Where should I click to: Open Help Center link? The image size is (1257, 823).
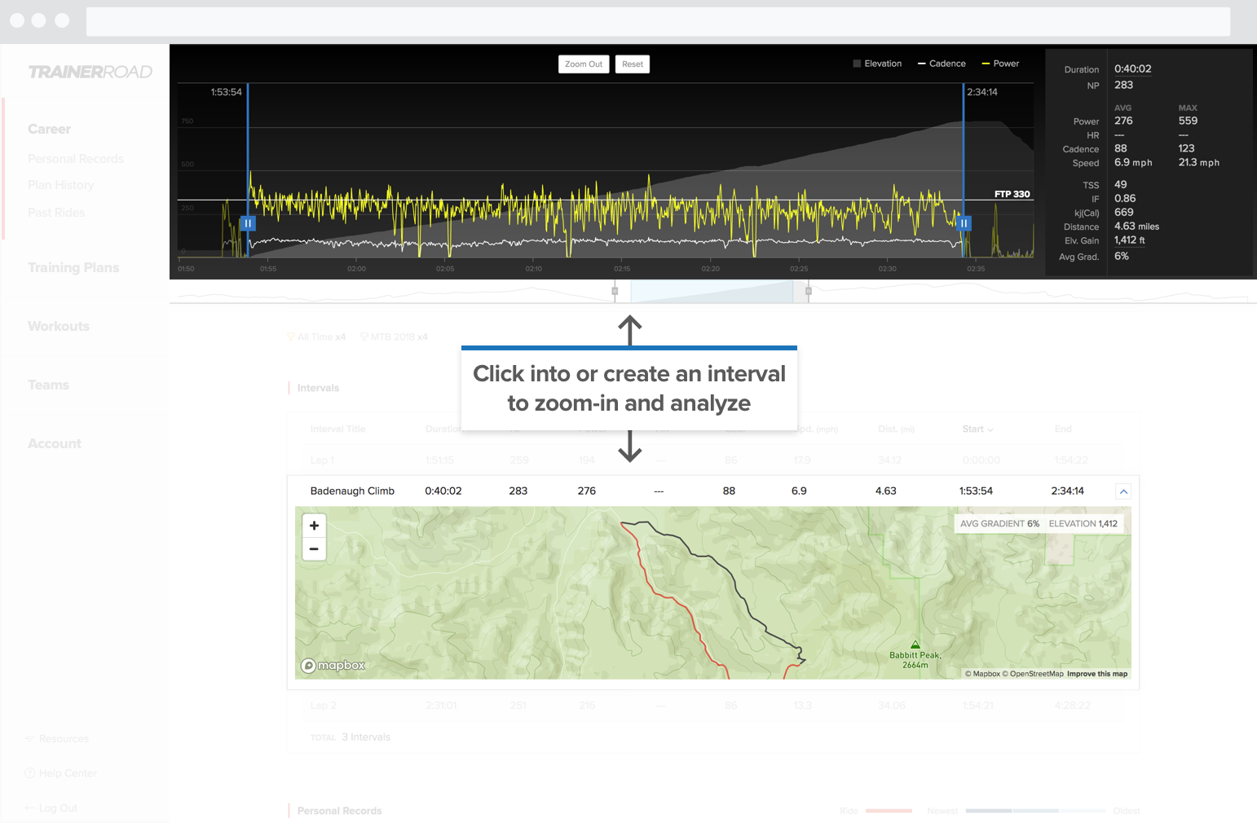click(60, 773)
